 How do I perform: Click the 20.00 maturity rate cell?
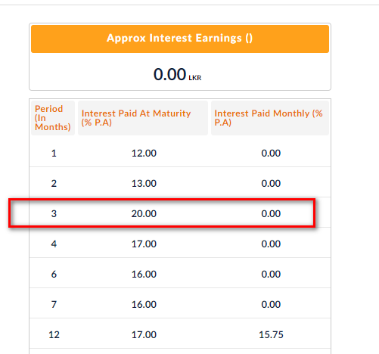(x=144, y=214)
